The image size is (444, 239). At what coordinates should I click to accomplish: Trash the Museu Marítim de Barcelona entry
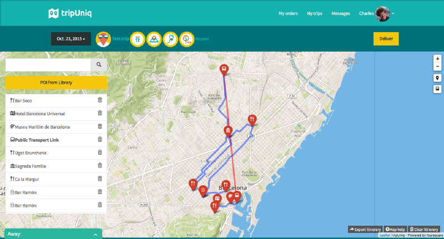tap(100, 126)
